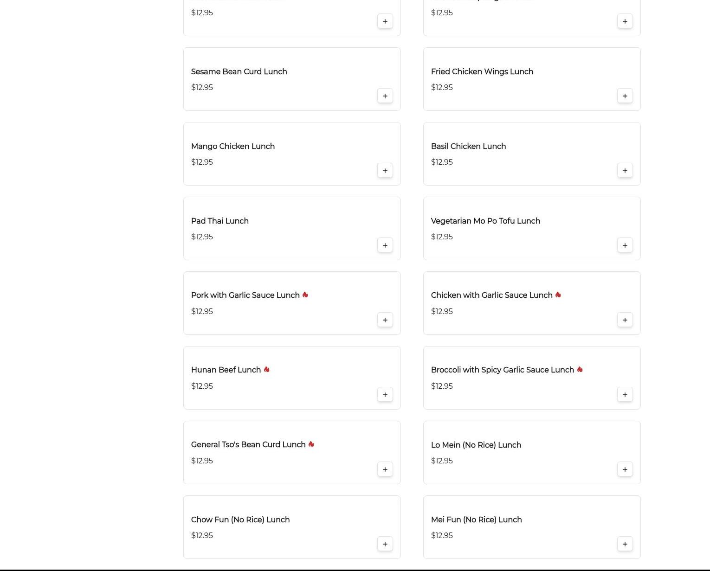Screen dimensions: 710x571
Task: Click plus for Vegetarian Mo Po Tofu Lunch
Action: coord(625,245)
